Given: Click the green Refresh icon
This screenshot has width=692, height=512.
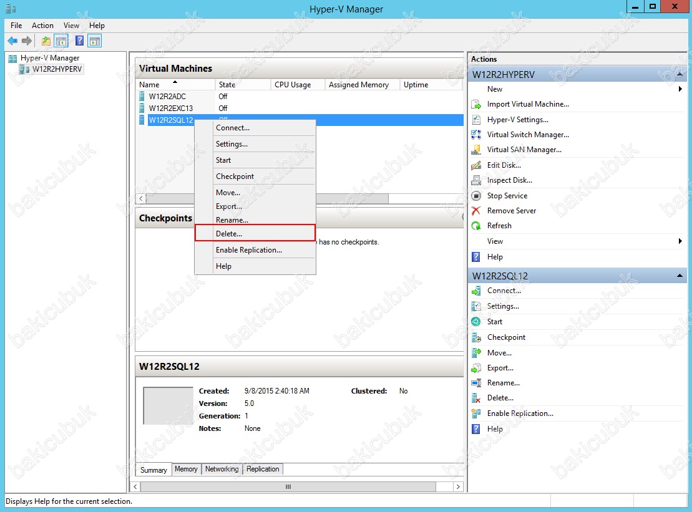Looking at the screenshot, I should [475, 226].
